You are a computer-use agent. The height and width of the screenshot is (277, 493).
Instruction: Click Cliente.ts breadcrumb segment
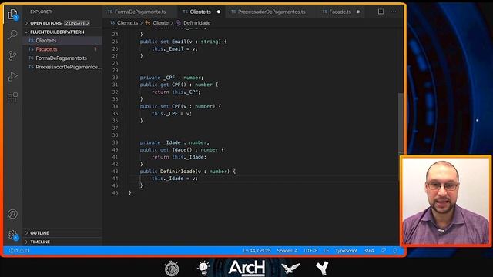tap(127, 23)
